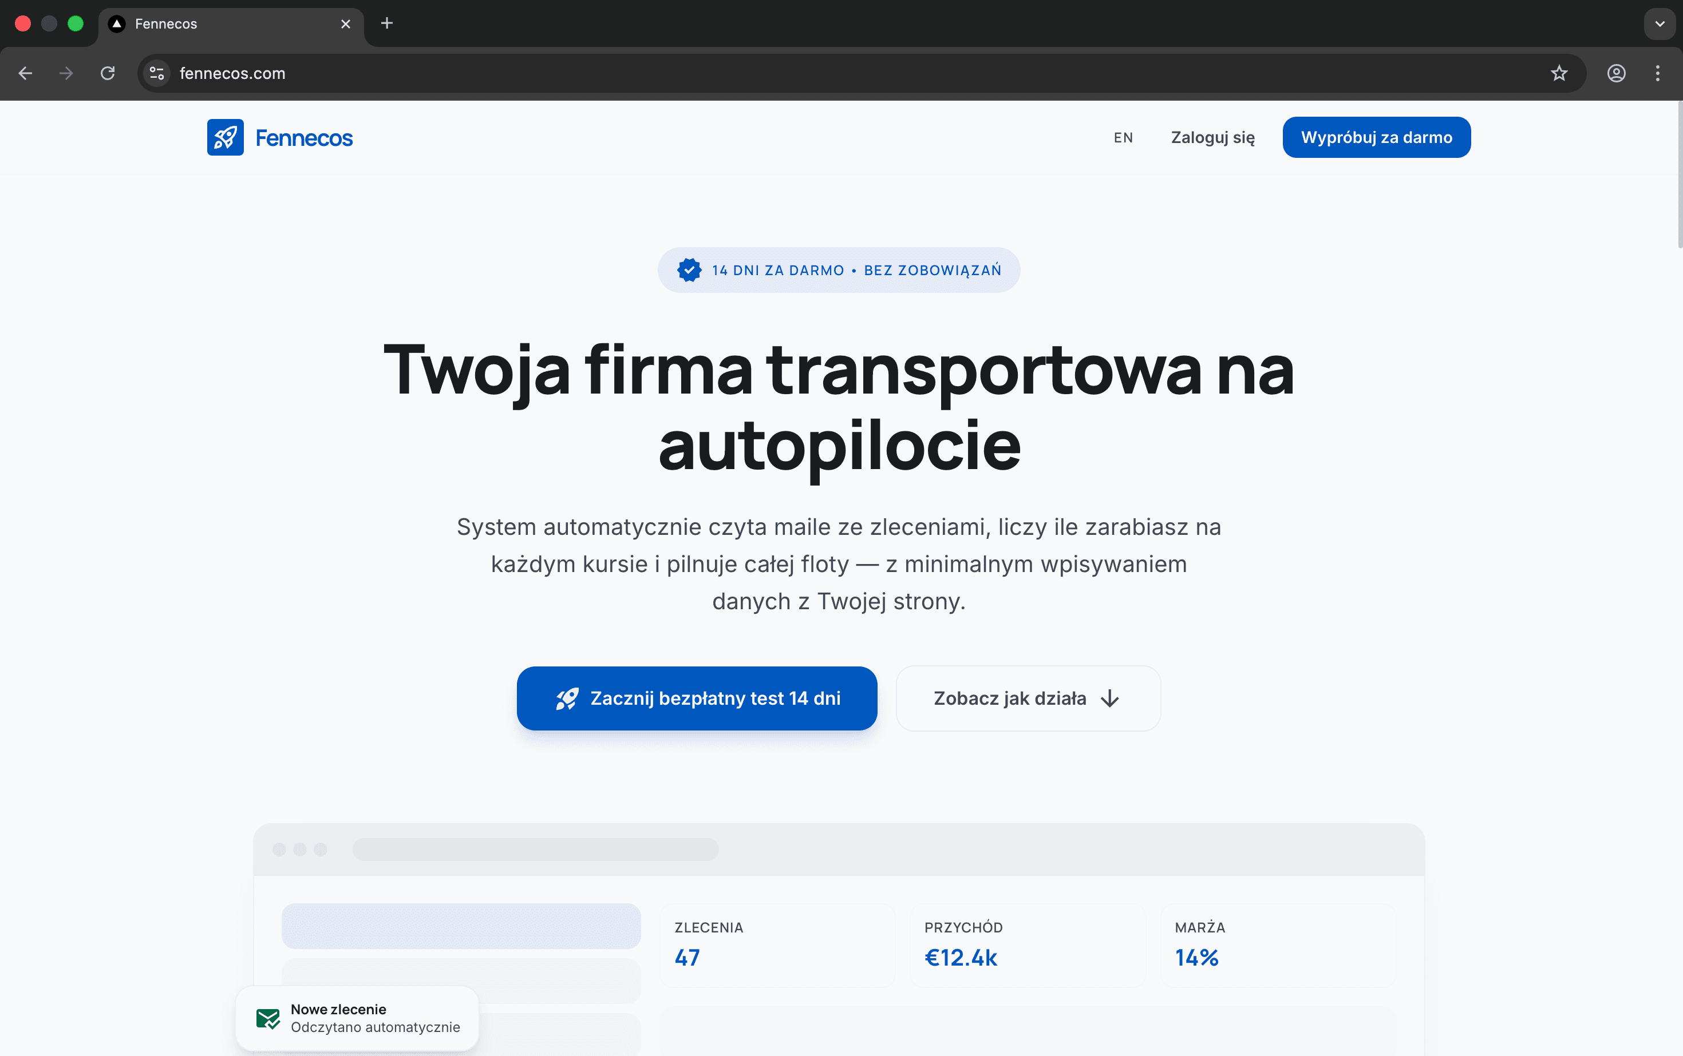Image resolution: width=1683 pixels, height=1056 pixels.
Task: Go back in browser history
Action: point(25,73)
